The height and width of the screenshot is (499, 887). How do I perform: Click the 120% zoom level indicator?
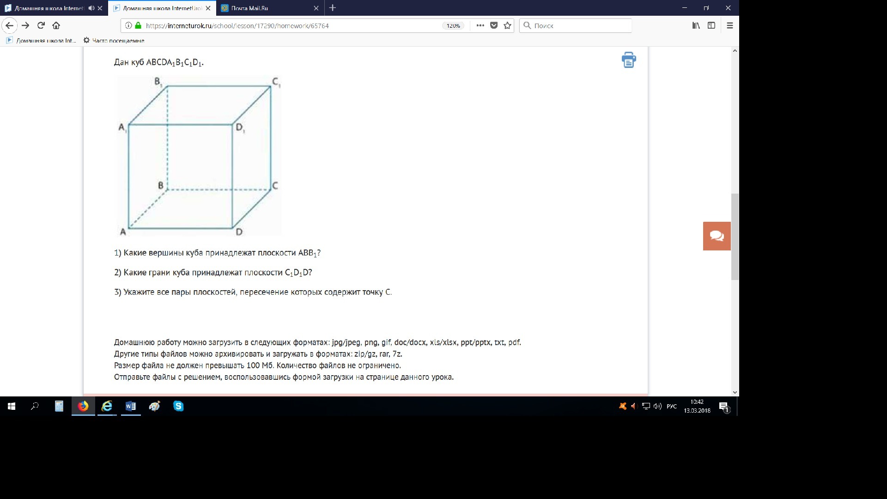[453, 26]
